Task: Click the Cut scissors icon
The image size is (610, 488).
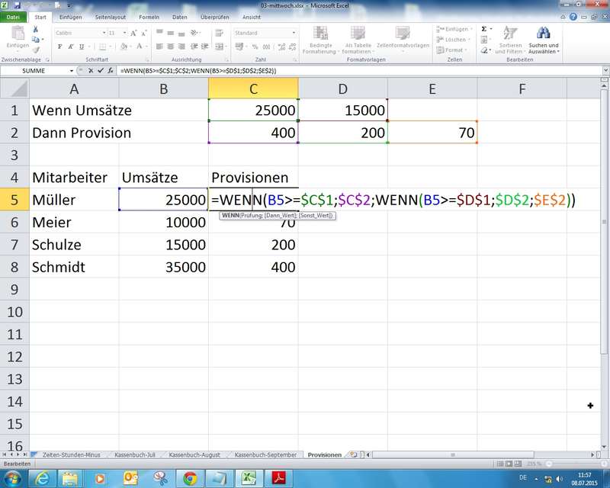Action: point(36,29)
